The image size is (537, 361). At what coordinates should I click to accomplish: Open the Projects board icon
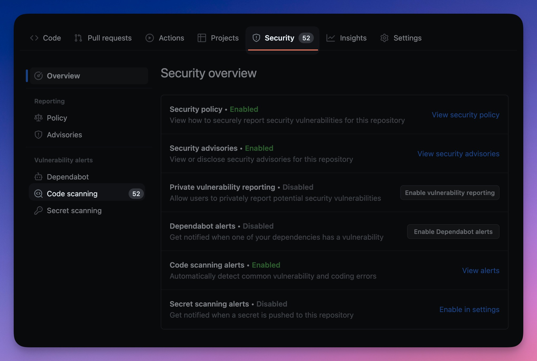(x=202, y=38)
